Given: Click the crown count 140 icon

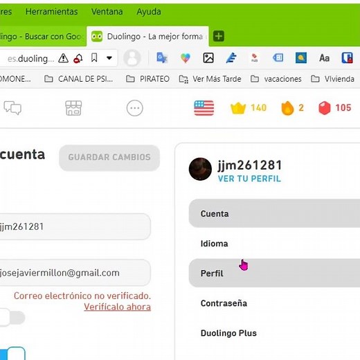Looking at the screenshot, I should (x=249, y=108).
